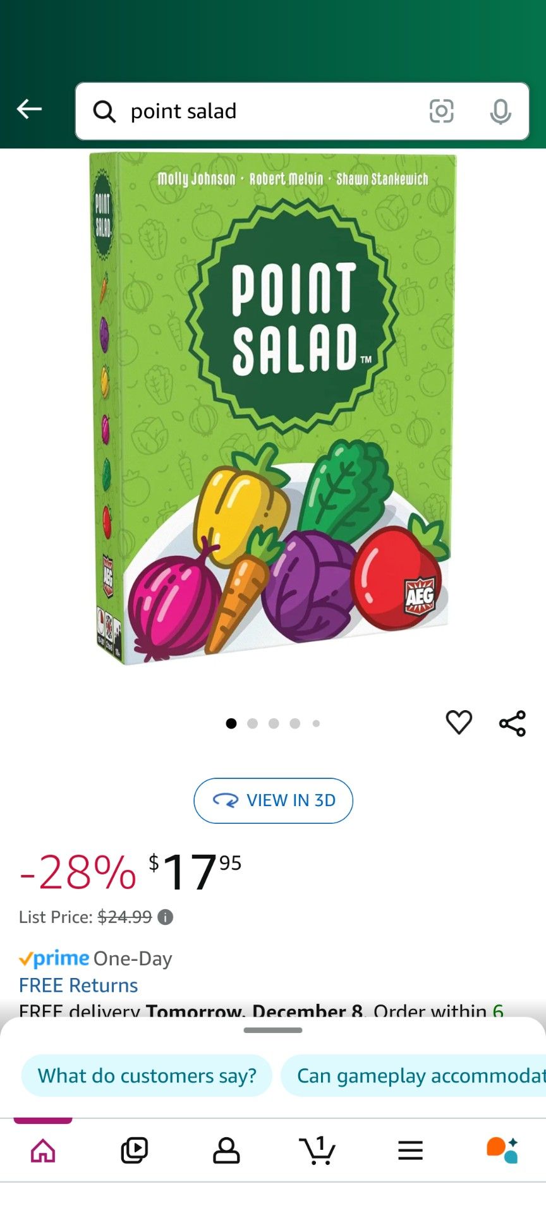
Task: Tap the info icon beside List Price
Action: (x=167, y=917)
